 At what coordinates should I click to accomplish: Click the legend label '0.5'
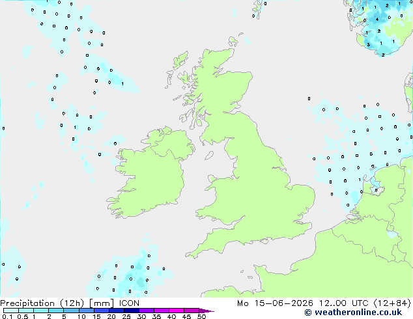coord(23,316)
